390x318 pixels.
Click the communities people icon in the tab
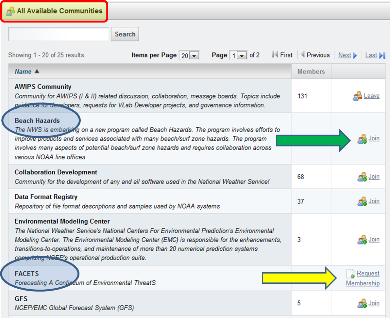pyautogui.click(x=10, y=11)
